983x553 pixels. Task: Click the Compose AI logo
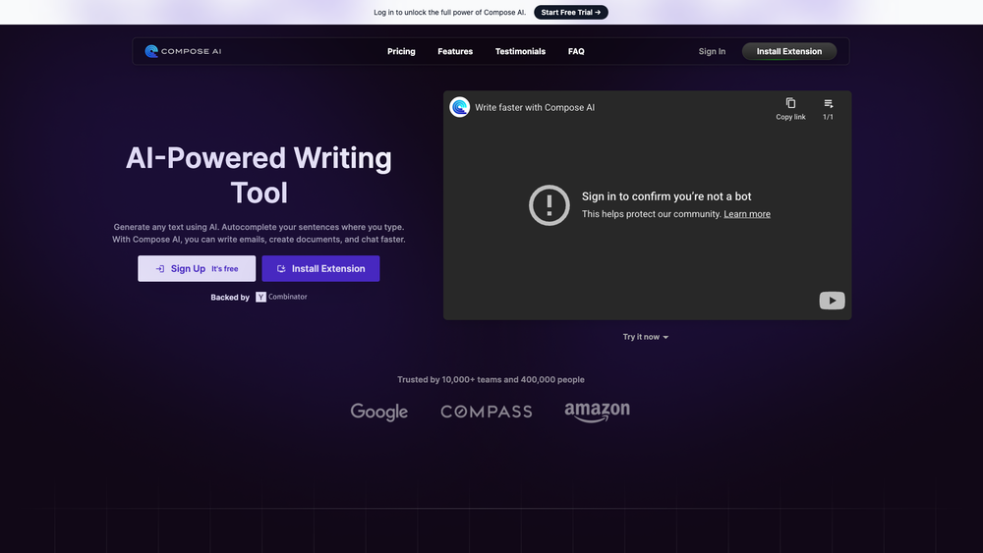click(x=183, y=51)
